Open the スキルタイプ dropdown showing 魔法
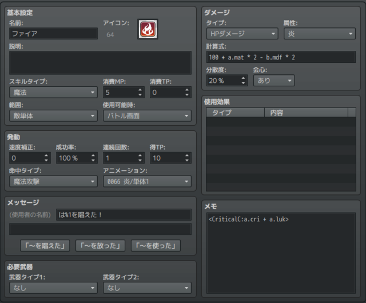The height and width of the screenshot is (303, 366). [53, 93]
